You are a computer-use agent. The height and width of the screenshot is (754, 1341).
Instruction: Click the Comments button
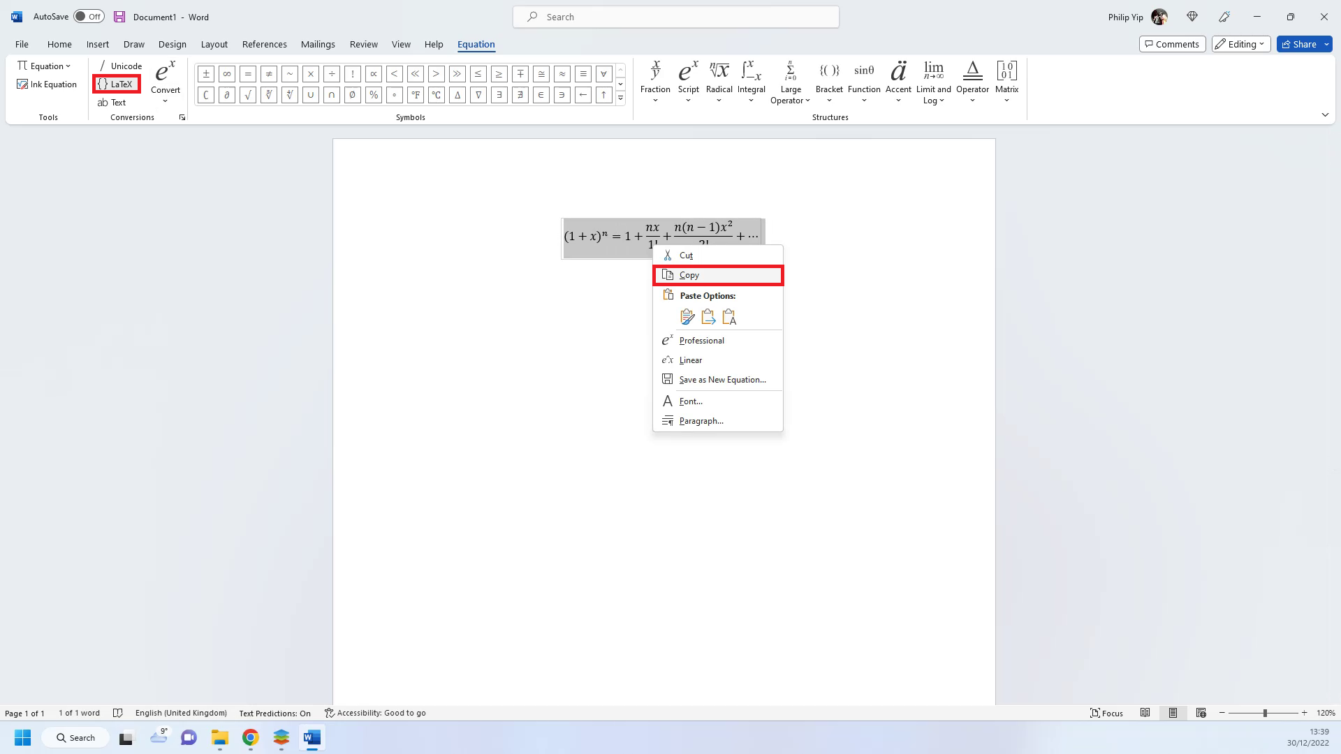tap(1172, 44)
